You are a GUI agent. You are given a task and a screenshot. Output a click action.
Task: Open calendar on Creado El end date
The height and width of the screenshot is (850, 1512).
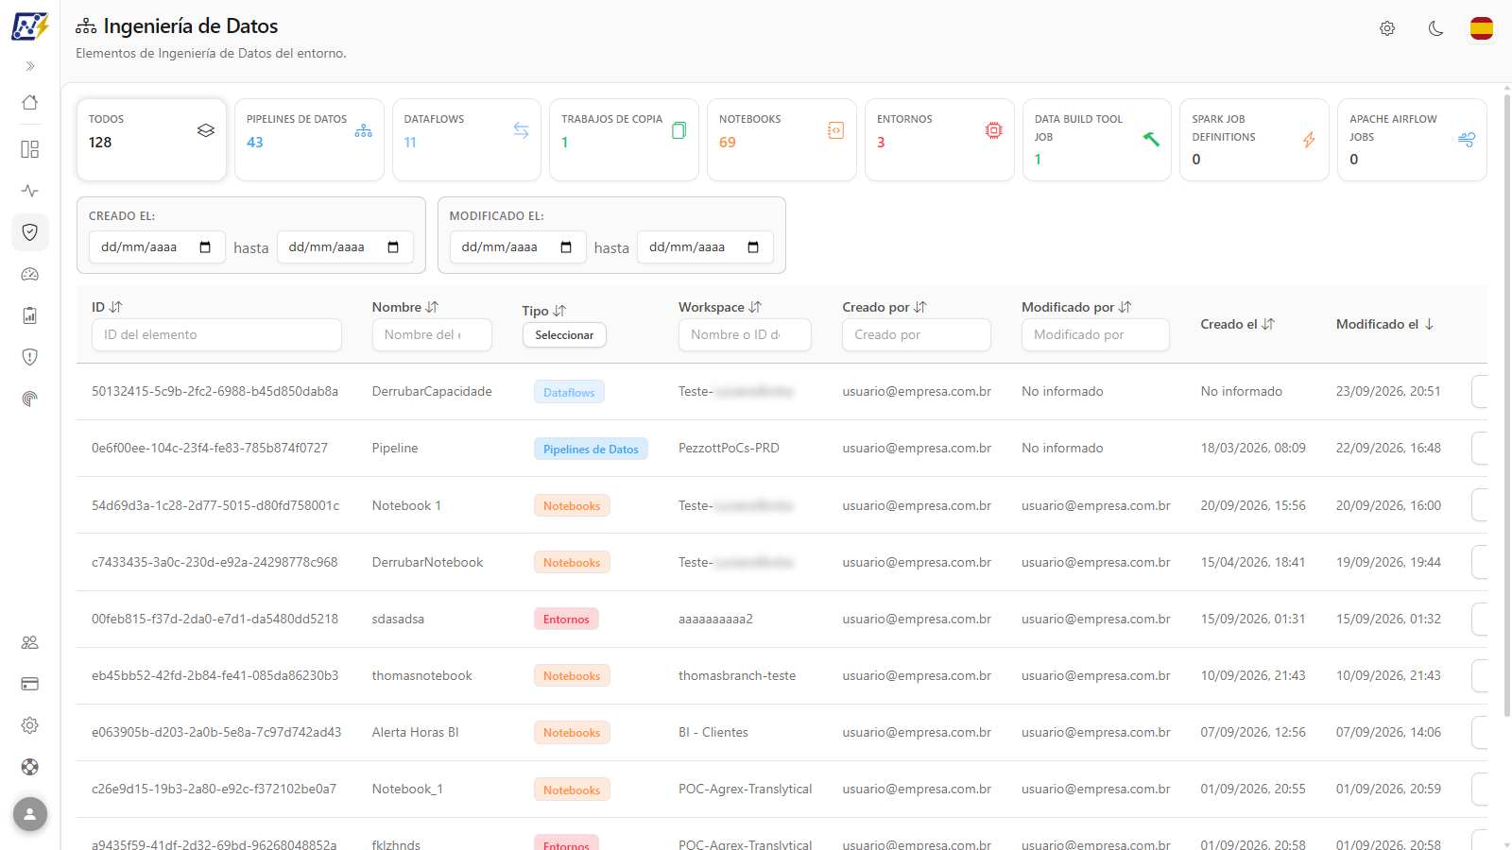pos(393,247)
